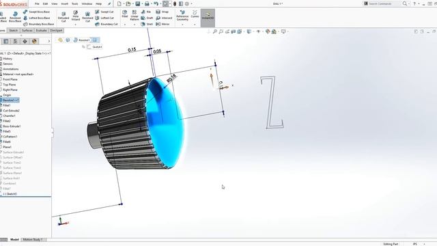Viewport: 437px width, 246px height.
Task: Click Zoom to Fit icon
Action: coord(215,31)
